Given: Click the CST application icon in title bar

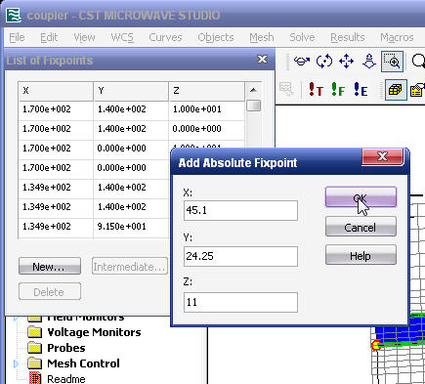Looking at the screenshot, I should (x=14, y=16).
